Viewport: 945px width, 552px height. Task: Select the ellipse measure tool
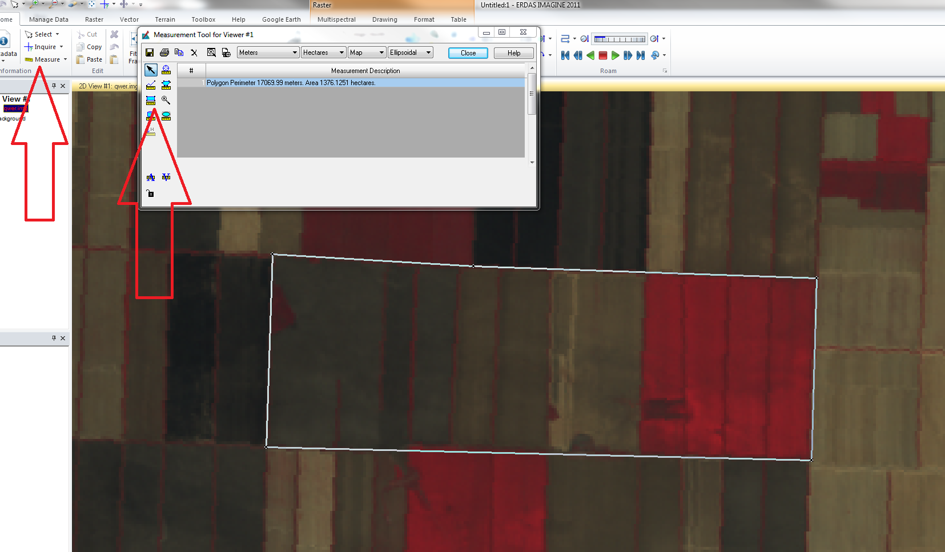click(166, 116)
